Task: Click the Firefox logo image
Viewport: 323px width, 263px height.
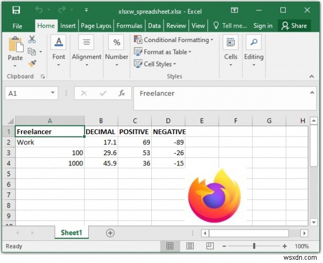Action: pyautogui.click(x=214, y=196)
